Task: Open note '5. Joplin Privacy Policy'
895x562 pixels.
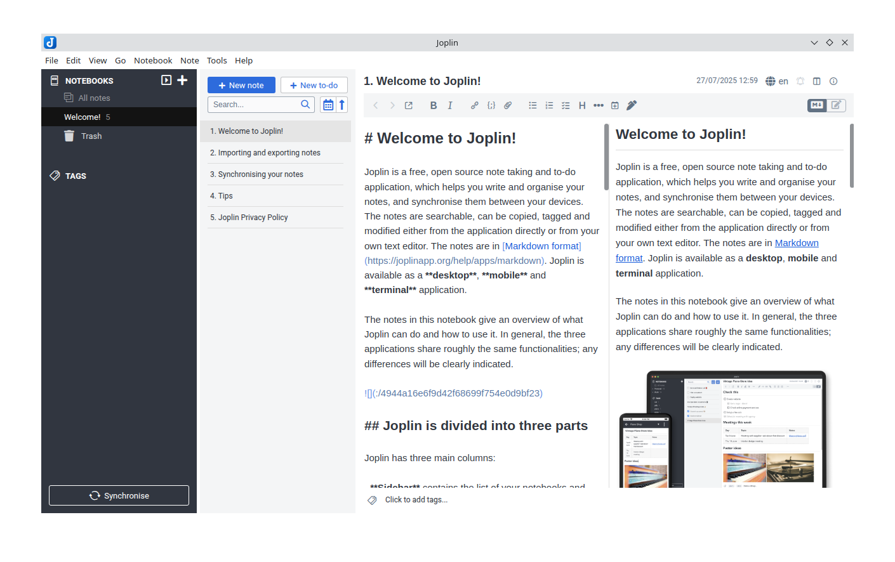Action: point(275,218)
